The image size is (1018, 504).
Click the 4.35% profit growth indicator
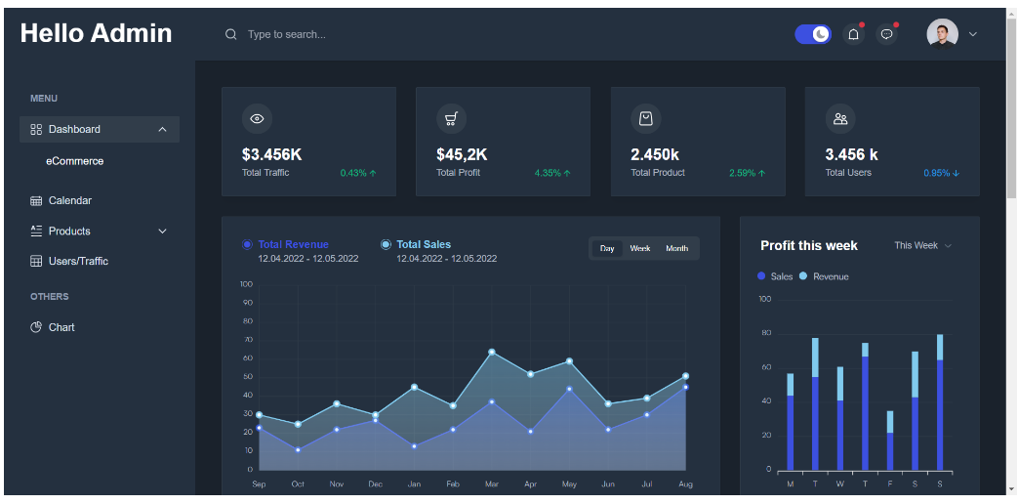[552, 174]
